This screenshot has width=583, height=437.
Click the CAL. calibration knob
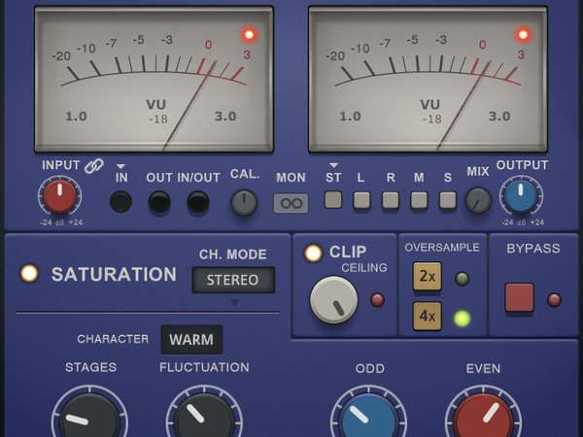tap(244, 202)
